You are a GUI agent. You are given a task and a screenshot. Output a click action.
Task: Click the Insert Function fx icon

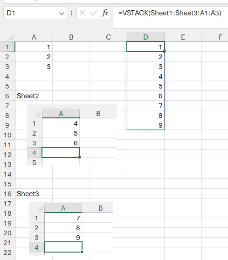[105, 13]
